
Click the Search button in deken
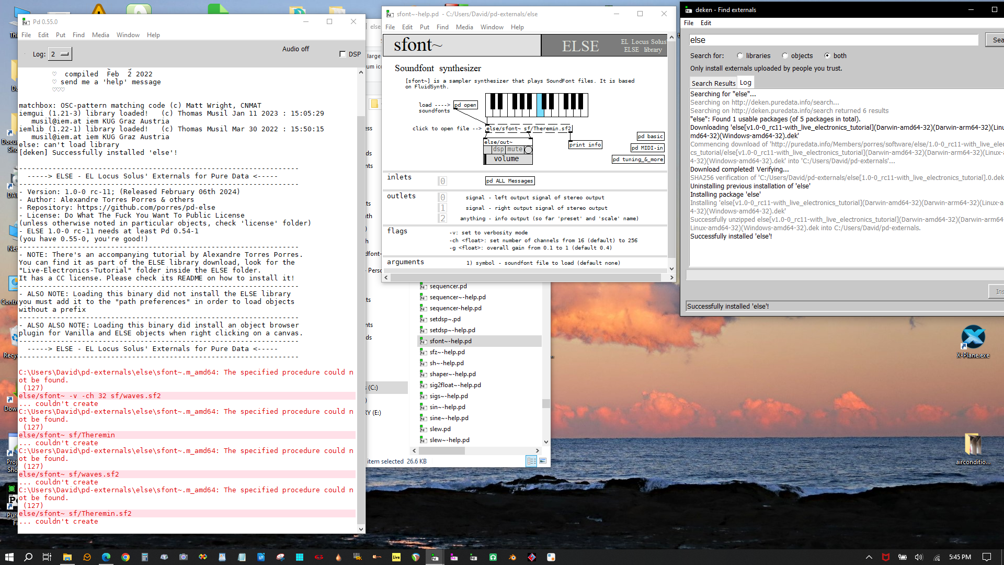click(995, 40)
